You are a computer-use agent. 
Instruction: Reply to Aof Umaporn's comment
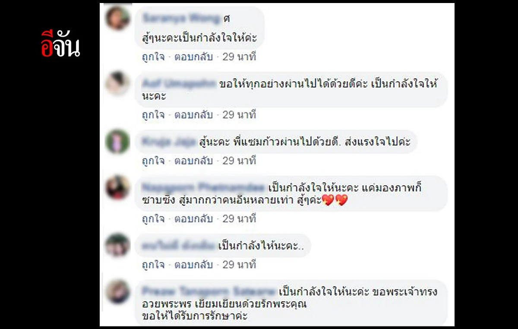193,115
